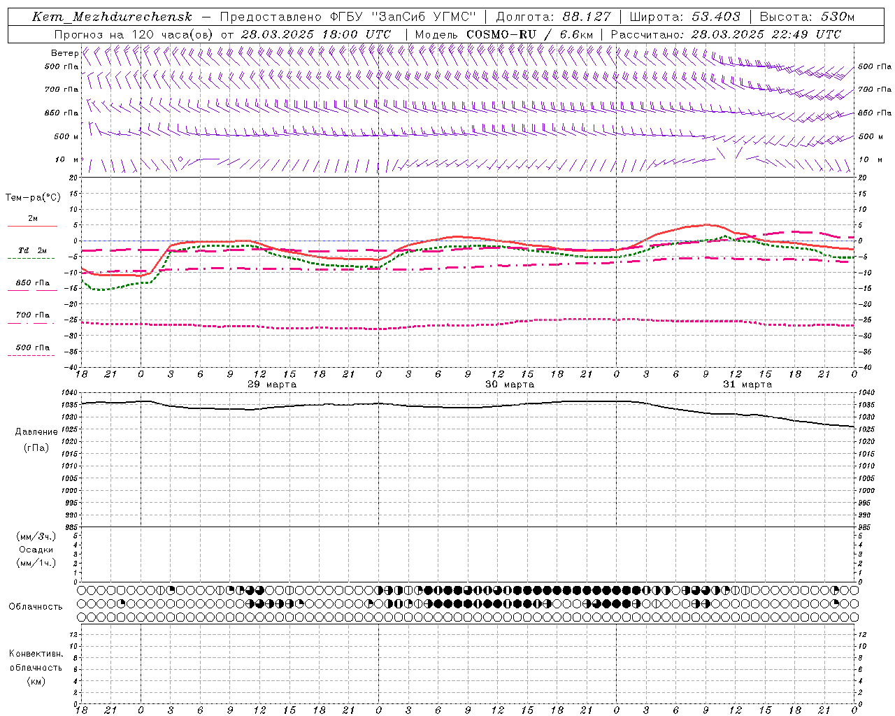The width and height of the screenshot is (895, 716).
Task: Click the Ветер wind panel label
Action: [64, 53]
